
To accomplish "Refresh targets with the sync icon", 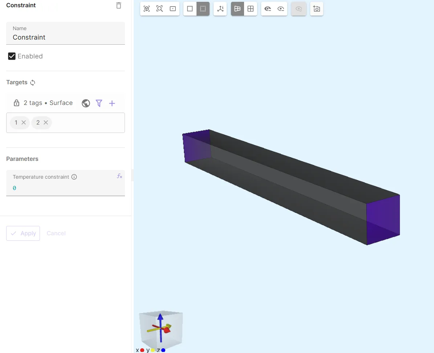I will [x=33, y=83].
